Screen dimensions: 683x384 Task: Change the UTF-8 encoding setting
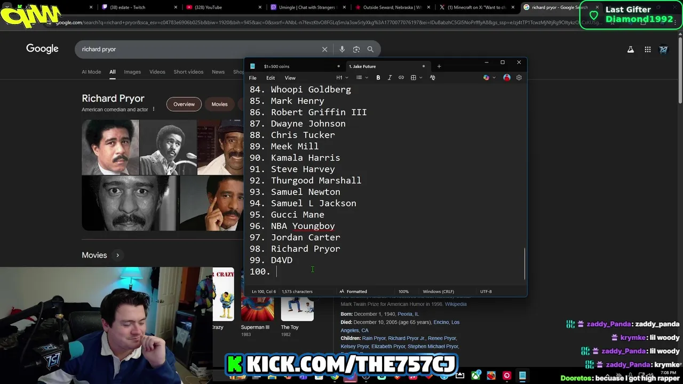point(486,291)
